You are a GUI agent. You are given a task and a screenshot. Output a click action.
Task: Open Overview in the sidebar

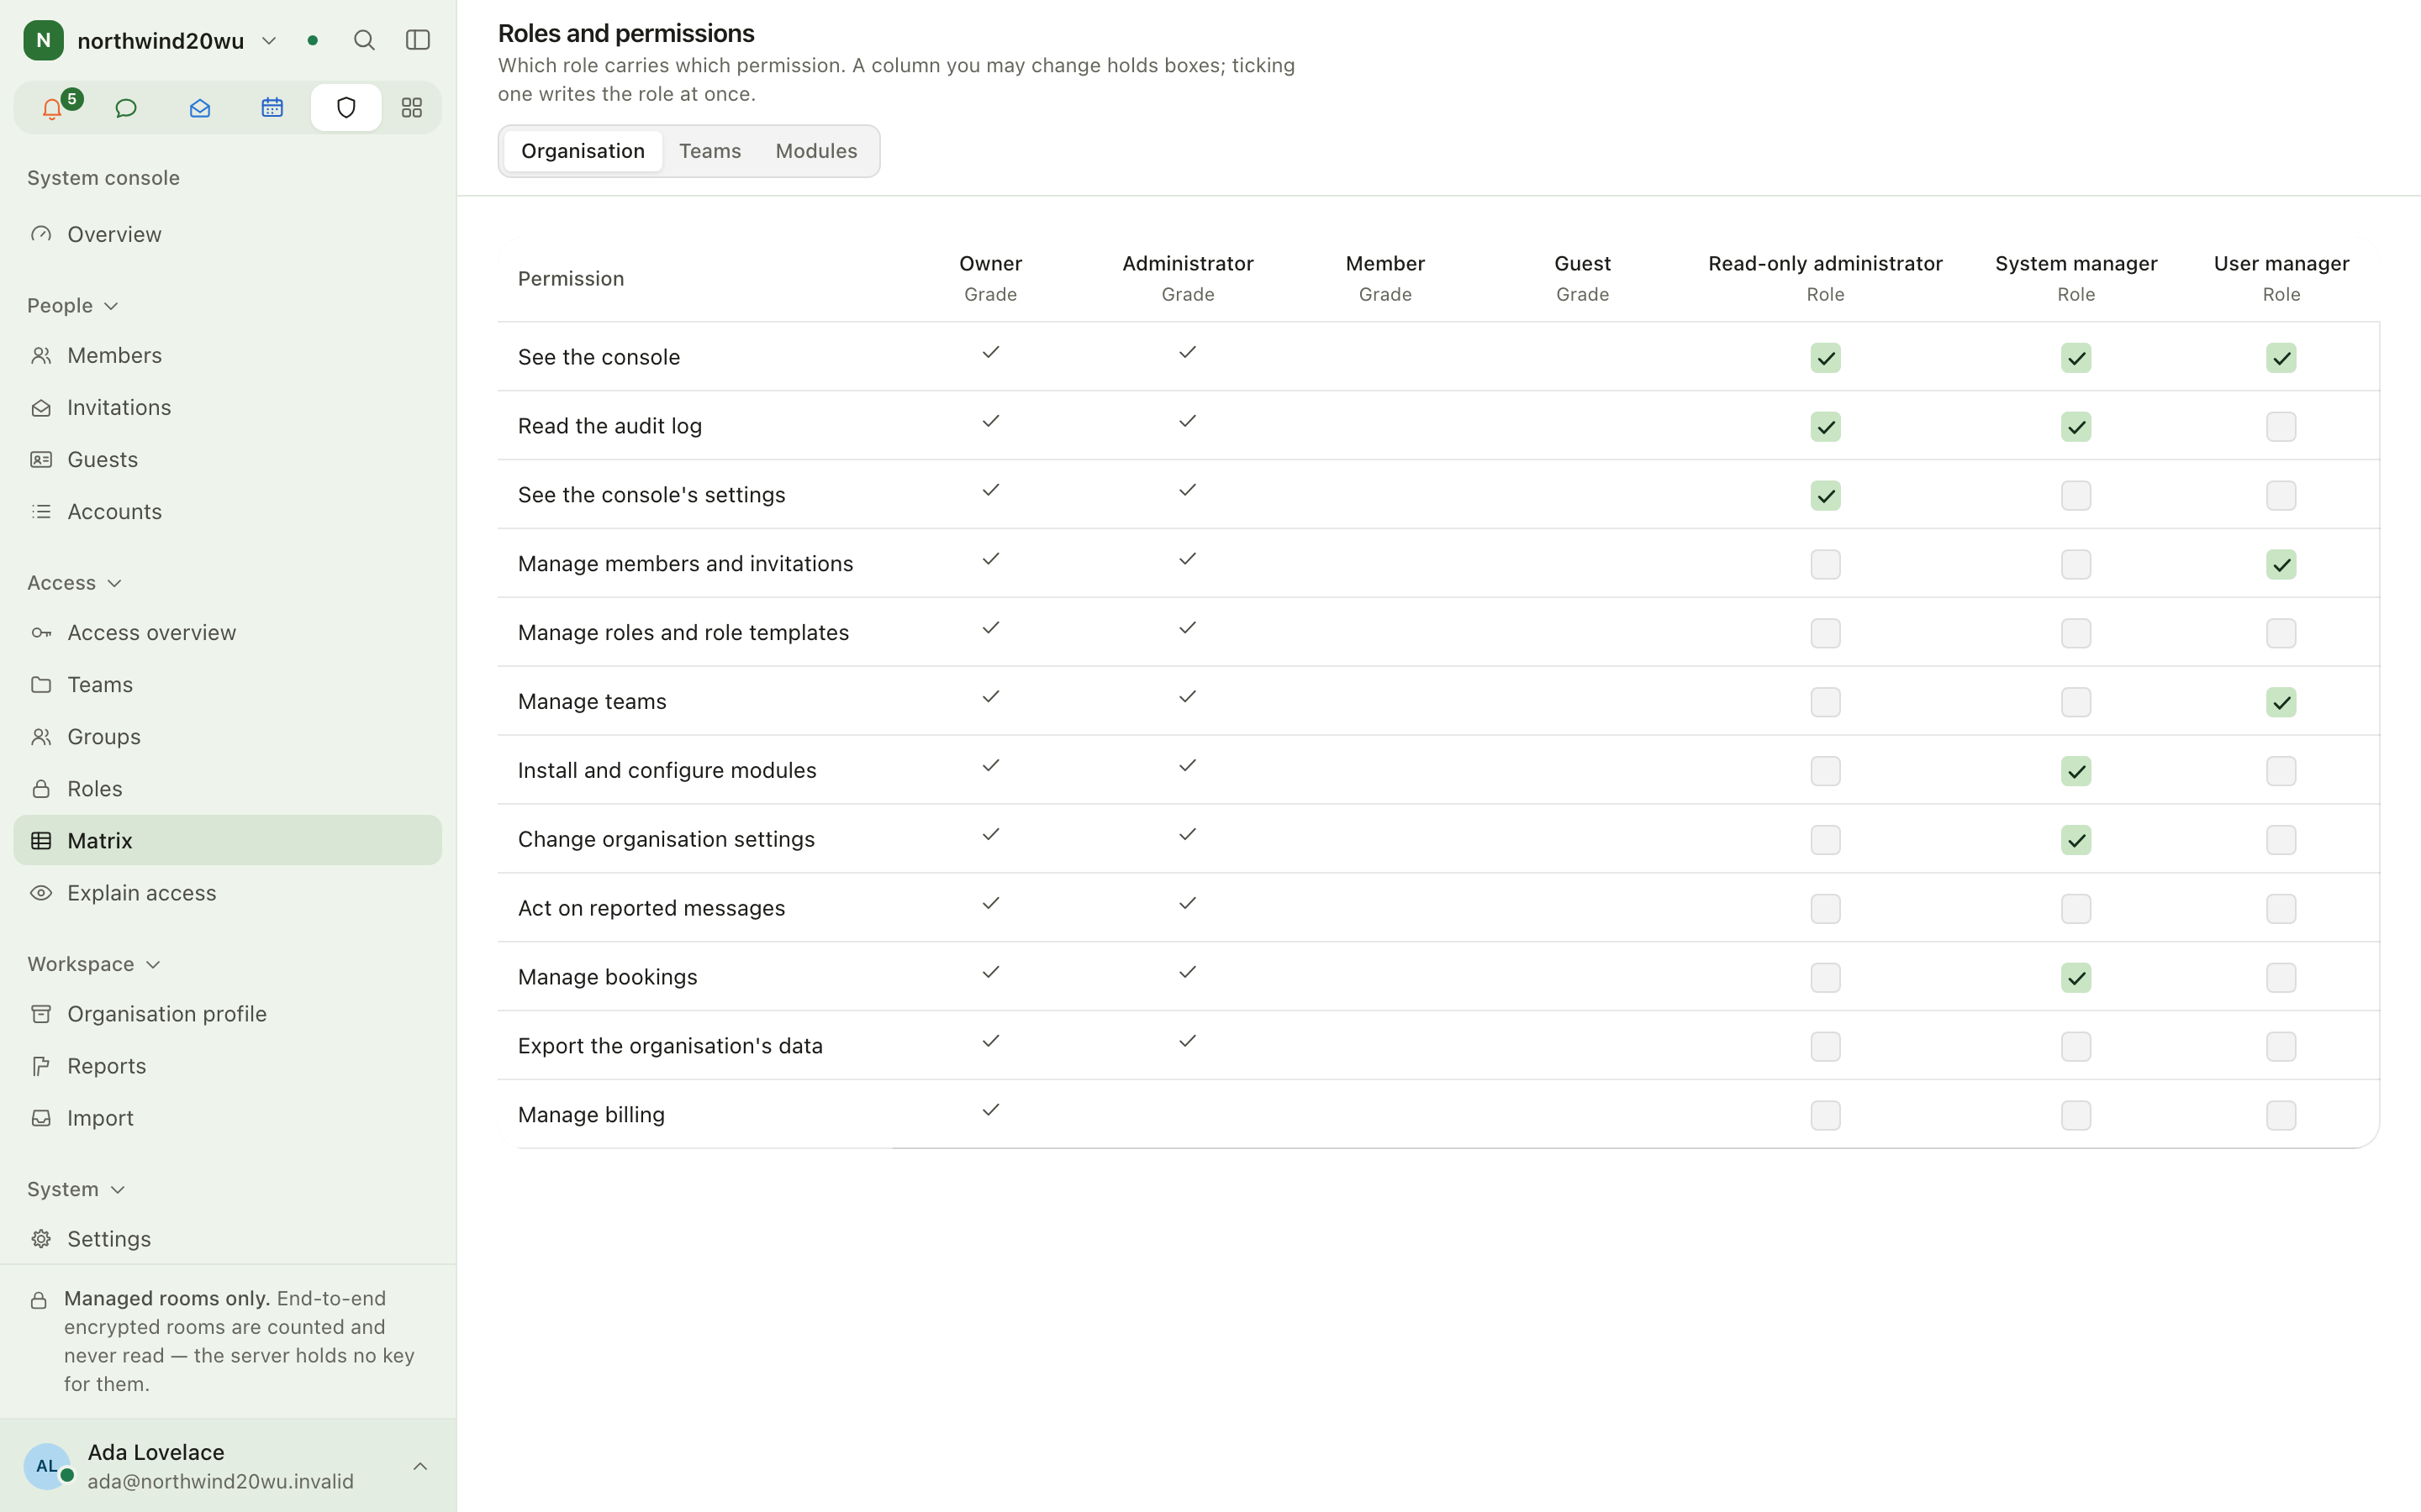(227, 234)
